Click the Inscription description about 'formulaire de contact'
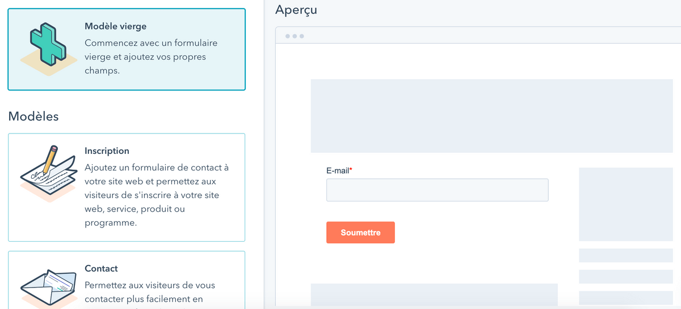The image size is (681, 309). (x=157, y=195)
